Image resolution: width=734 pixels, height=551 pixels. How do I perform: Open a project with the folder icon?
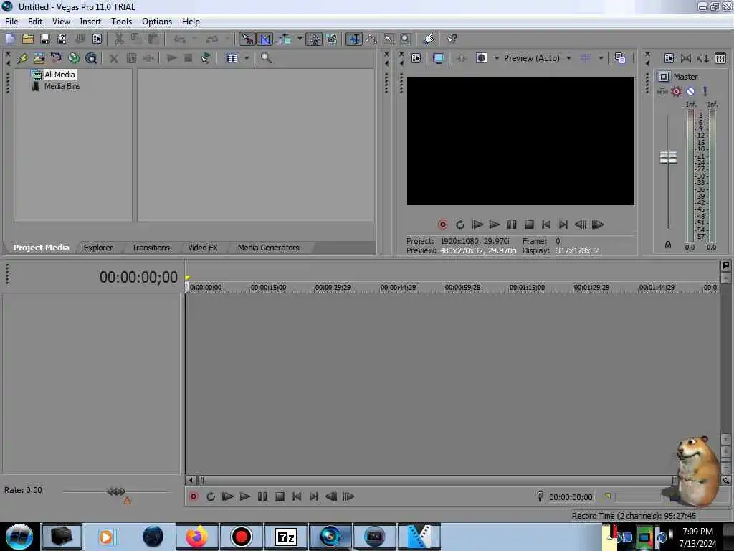tap(28, 39)
